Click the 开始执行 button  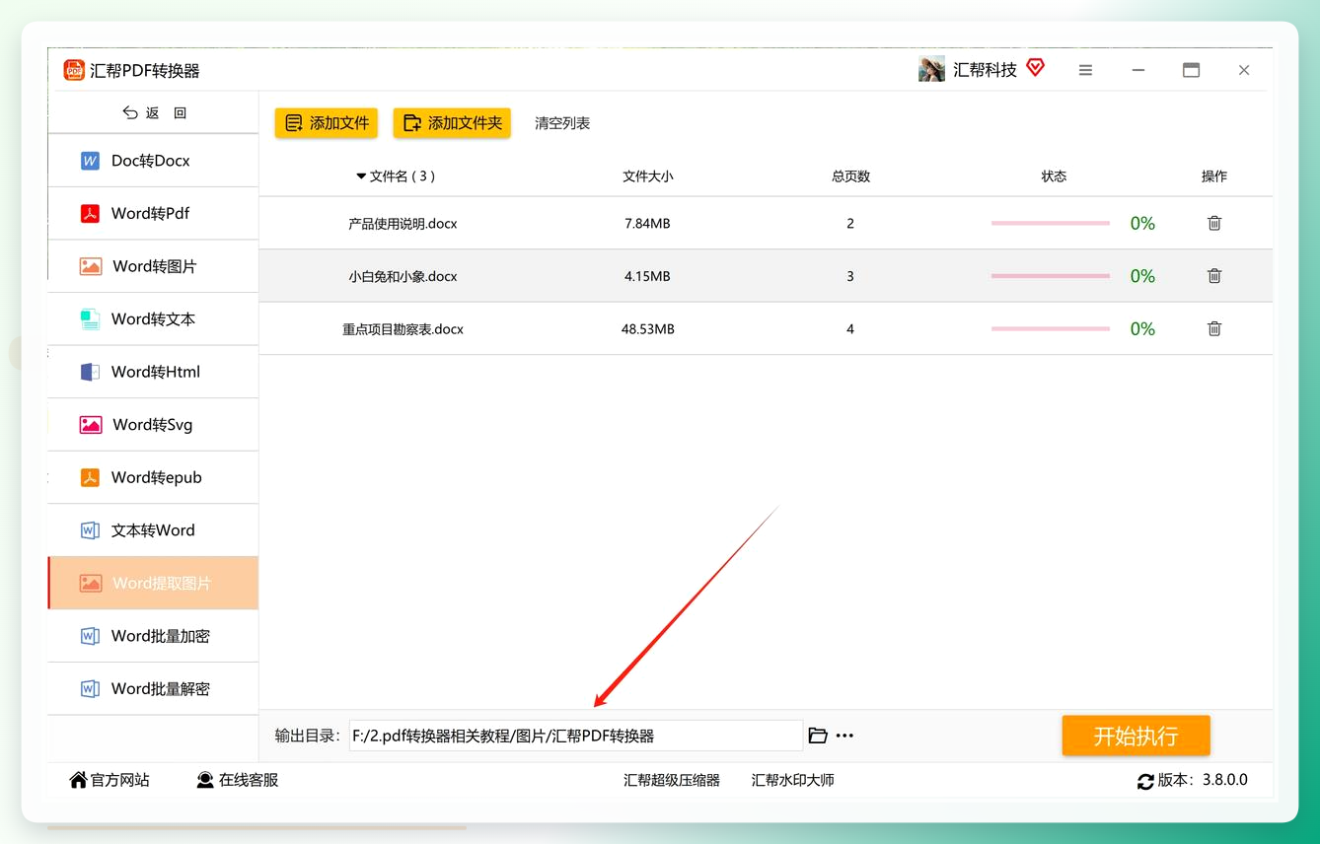(x=1136, y=736)
